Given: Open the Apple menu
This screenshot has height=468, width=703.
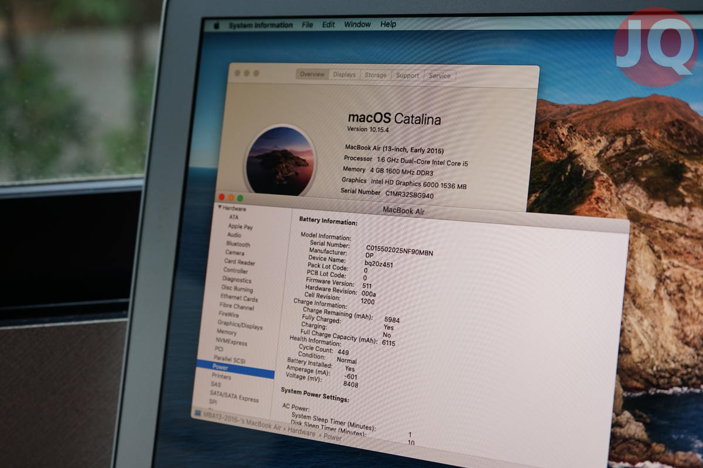Looking at the screenshot, I should 216,26.
